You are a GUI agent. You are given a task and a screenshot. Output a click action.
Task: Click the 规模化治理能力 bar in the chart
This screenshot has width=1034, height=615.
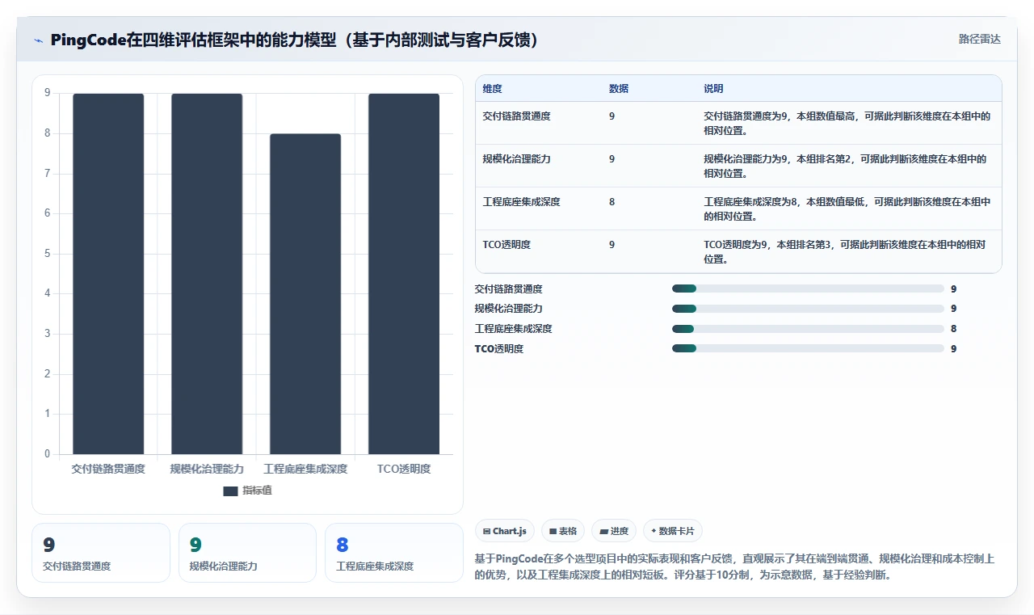point(207,273)
